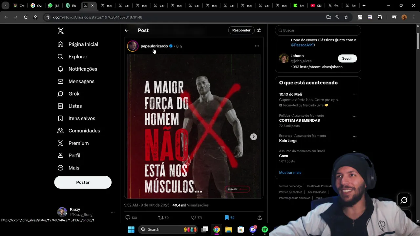Click the Postar button

(x=83, y=182)
